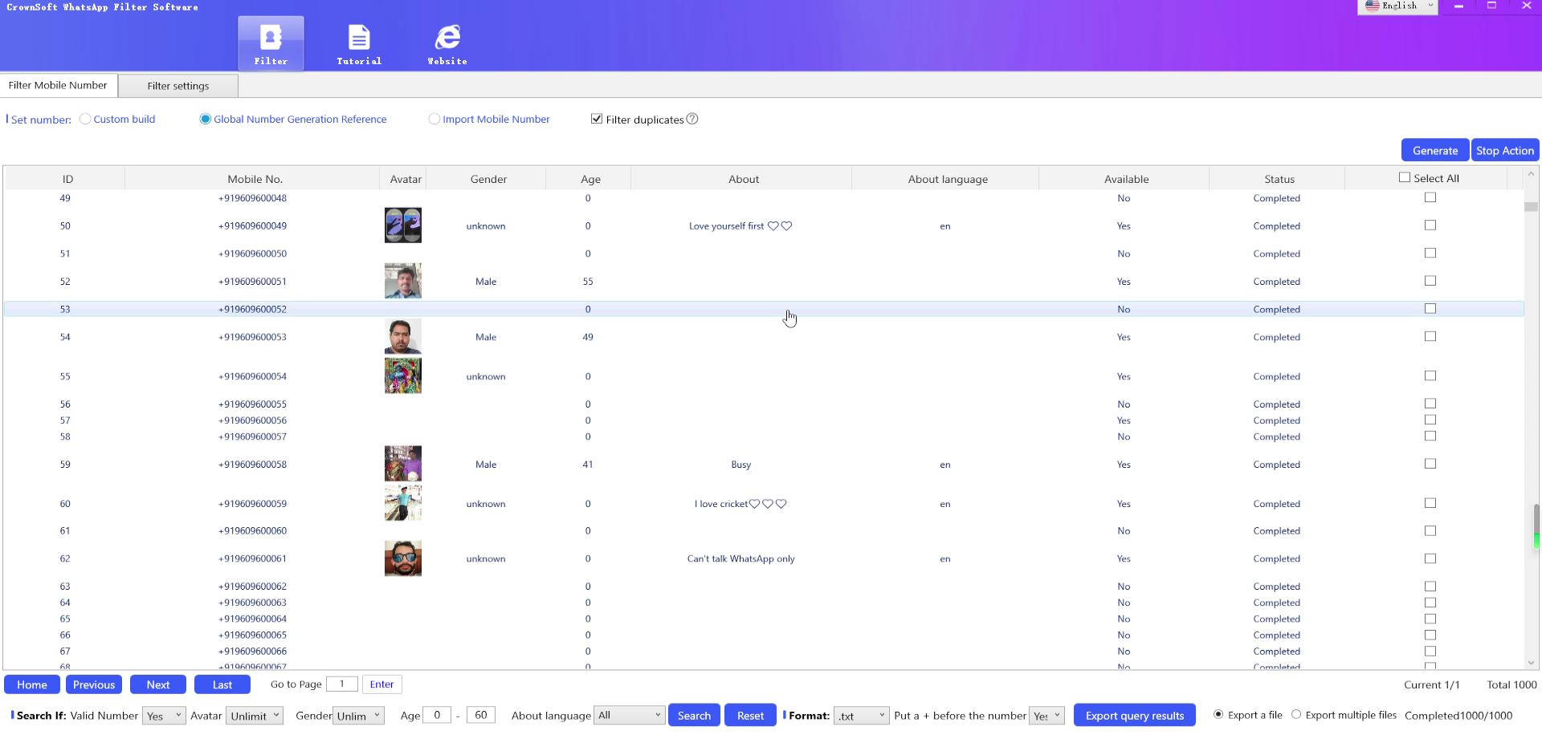Go to the Home page button
1542x747 pixels.
[x=32, y=684]
